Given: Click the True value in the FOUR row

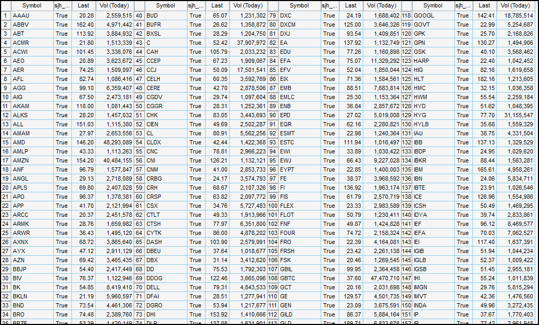Looking at the screenshot, I should 330,233.
